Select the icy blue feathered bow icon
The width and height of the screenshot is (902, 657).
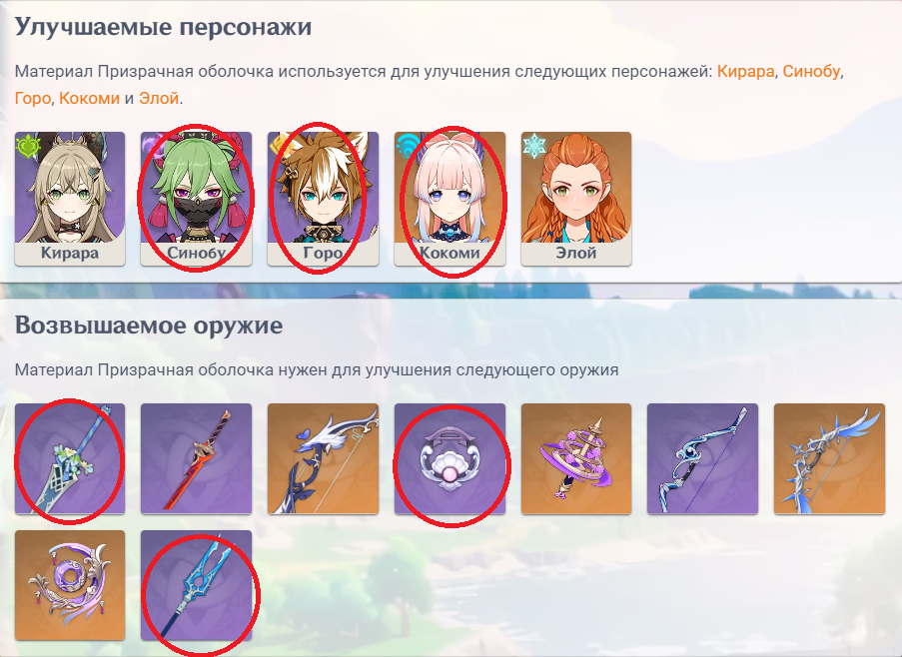pyautogui.click(x=829, y=458)
